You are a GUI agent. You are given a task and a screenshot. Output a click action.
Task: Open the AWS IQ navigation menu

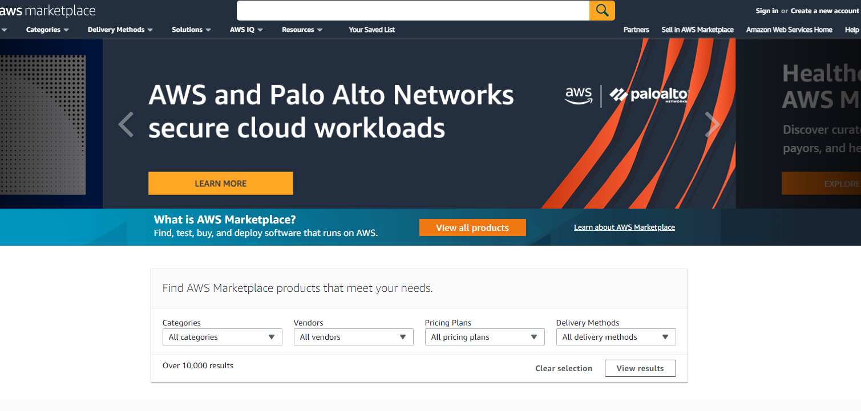(x=246, y=30)
